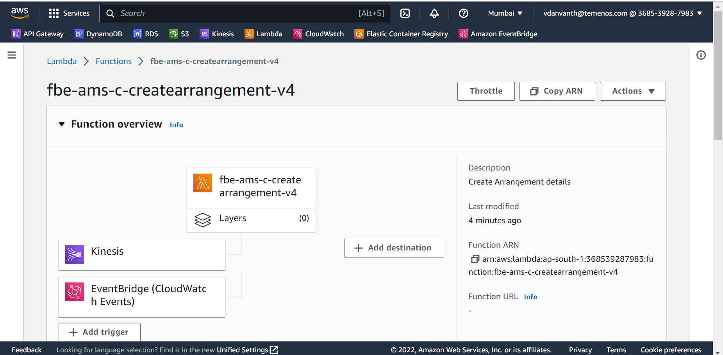The image size is (723, 355).
Task: Open the info panel icon at right
Action: click(x=701, y=55)
